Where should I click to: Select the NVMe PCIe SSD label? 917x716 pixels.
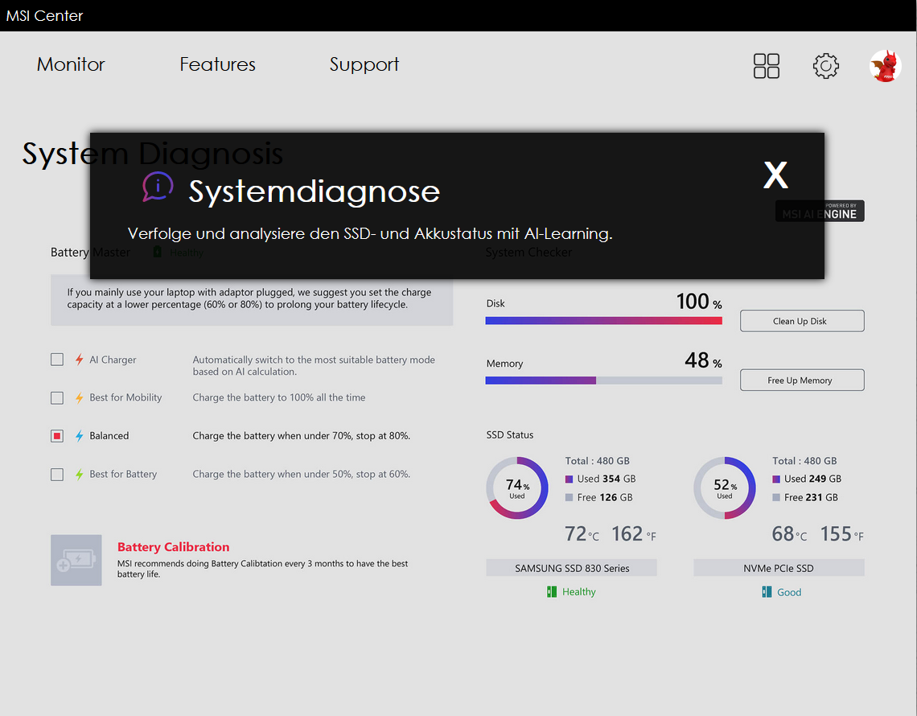(x=779, y=568)
